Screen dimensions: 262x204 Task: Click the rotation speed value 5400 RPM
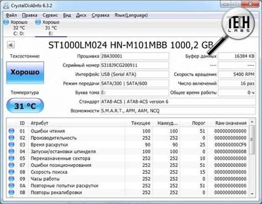click(237, 74)
